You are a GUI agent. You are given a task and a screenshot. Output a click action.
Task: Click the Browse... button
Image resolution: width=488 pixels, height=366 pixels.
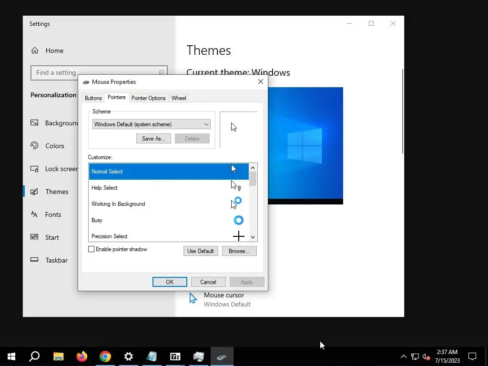click(239, 251)
